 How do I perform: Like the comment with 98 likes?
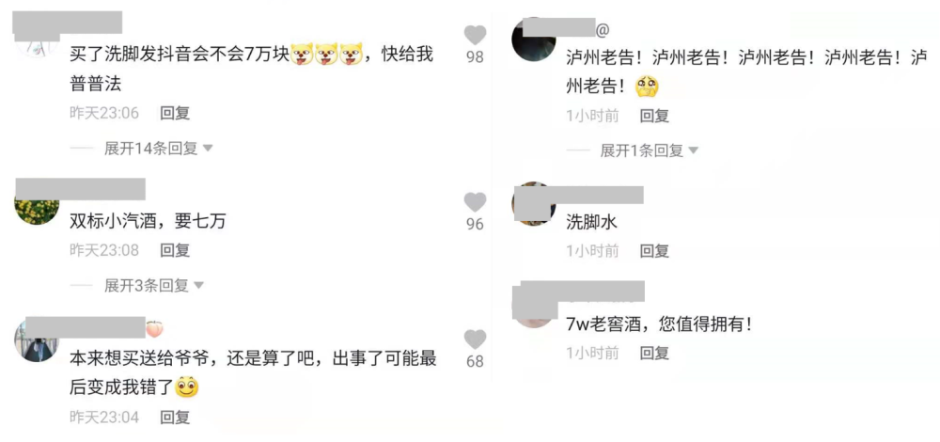[475, 35]
